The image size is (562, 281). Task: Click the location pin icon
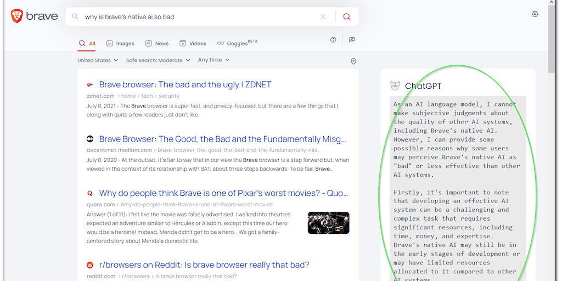click(353, 61)
